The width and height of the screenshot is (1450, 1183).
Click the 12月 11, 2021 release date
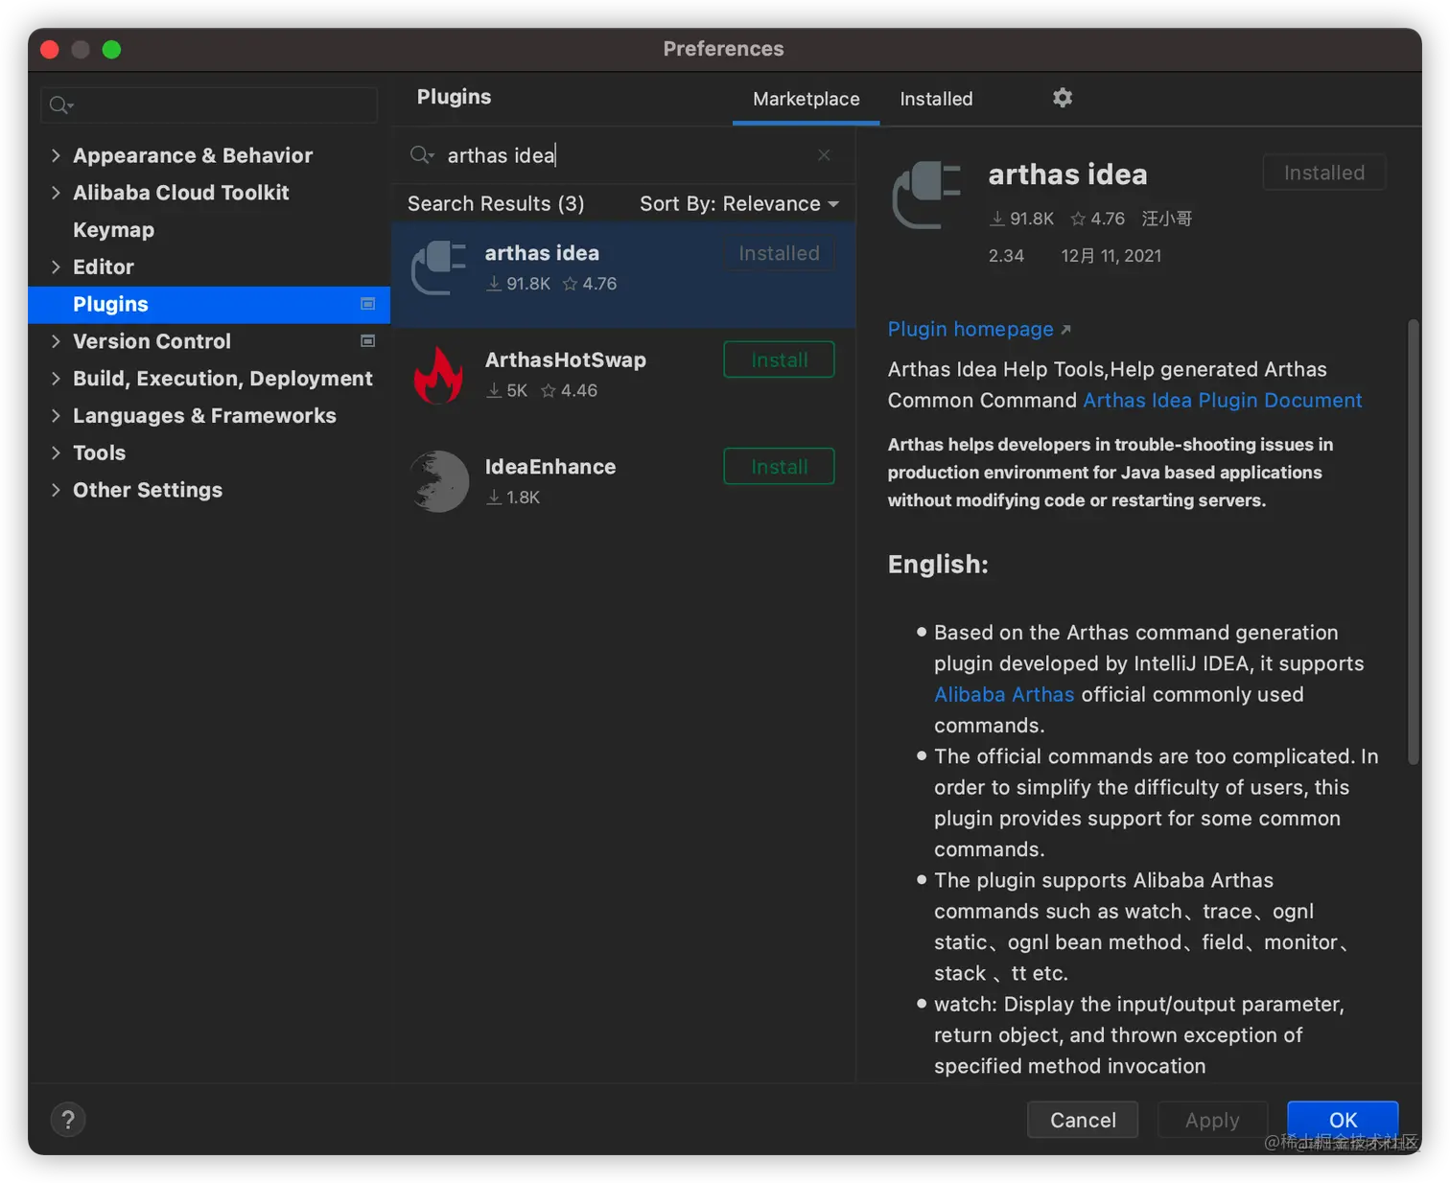tap(1111, 256)
